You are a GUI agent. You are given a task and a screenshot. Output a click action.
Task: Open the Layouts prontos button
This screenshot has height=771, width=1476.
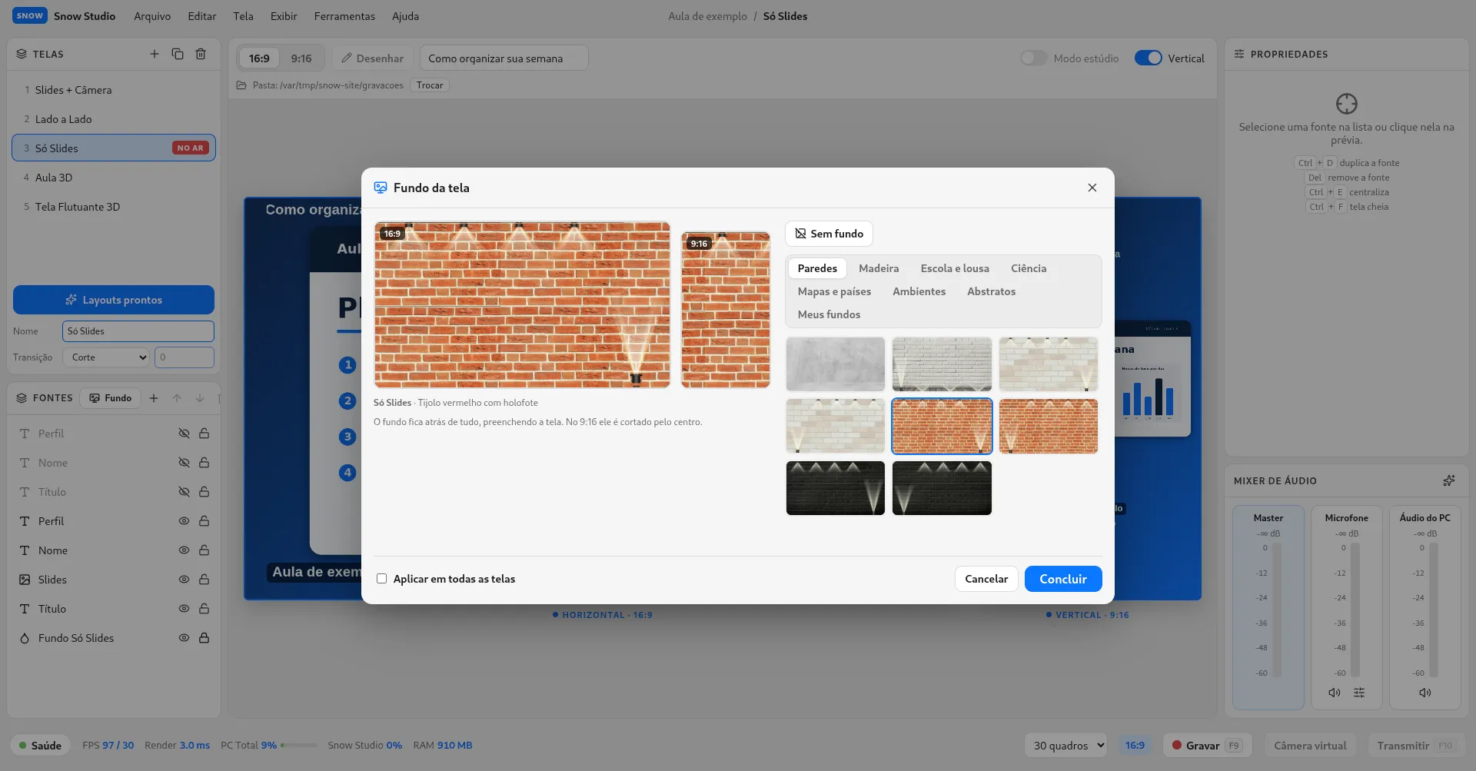tap(114, 300)
